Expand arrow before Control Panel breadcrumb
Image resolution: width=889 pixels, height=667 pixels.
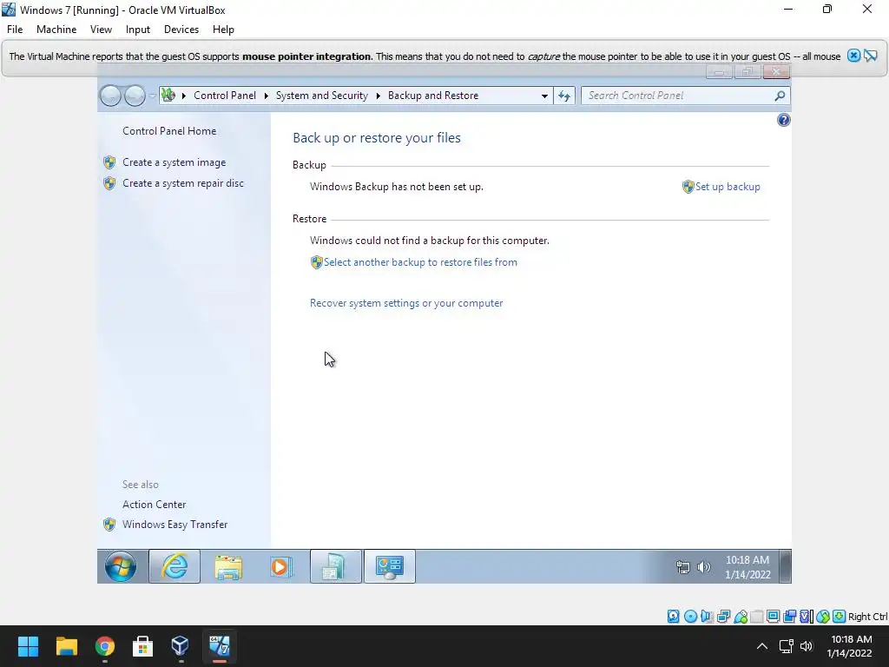coord(184,96)
